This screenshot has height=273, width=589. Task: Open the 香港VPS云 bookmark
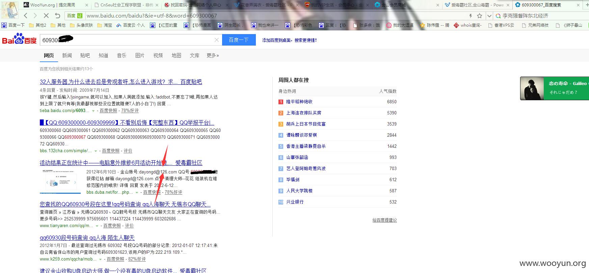(501, 25)
